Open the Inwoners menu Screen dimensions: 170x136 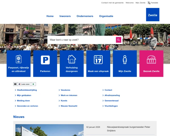65,16
